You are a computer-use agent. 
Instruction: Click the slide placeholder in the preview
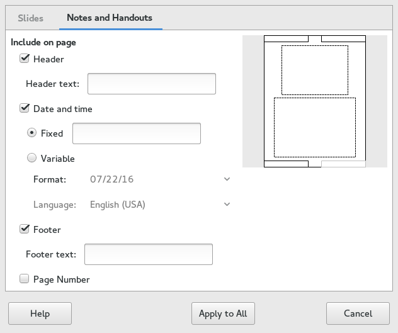pos(315,71)
